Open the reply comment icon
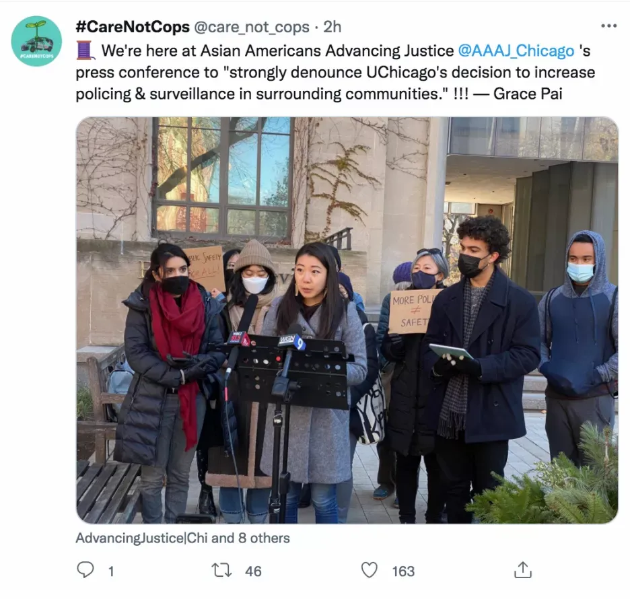 click(x=85, y=570)
